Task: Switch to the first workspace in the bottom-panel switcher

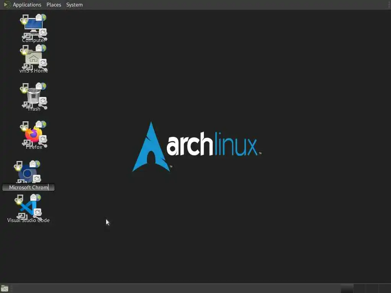Action: [x=347, y=288]
